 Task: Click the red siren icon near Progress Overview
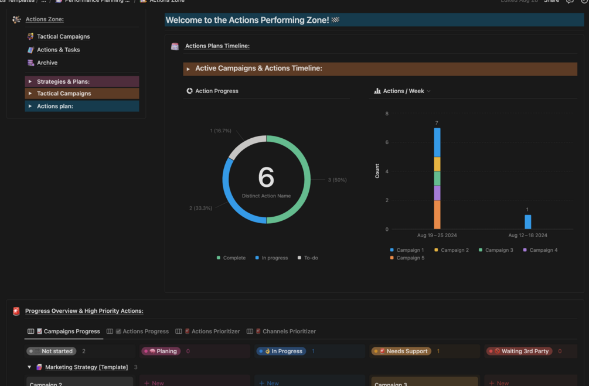pos(16,311)
